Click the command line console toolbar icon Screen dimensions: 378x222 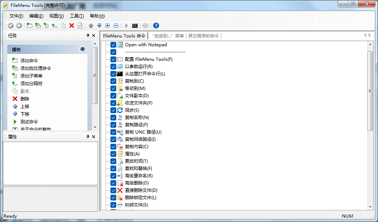coord(135,25)
